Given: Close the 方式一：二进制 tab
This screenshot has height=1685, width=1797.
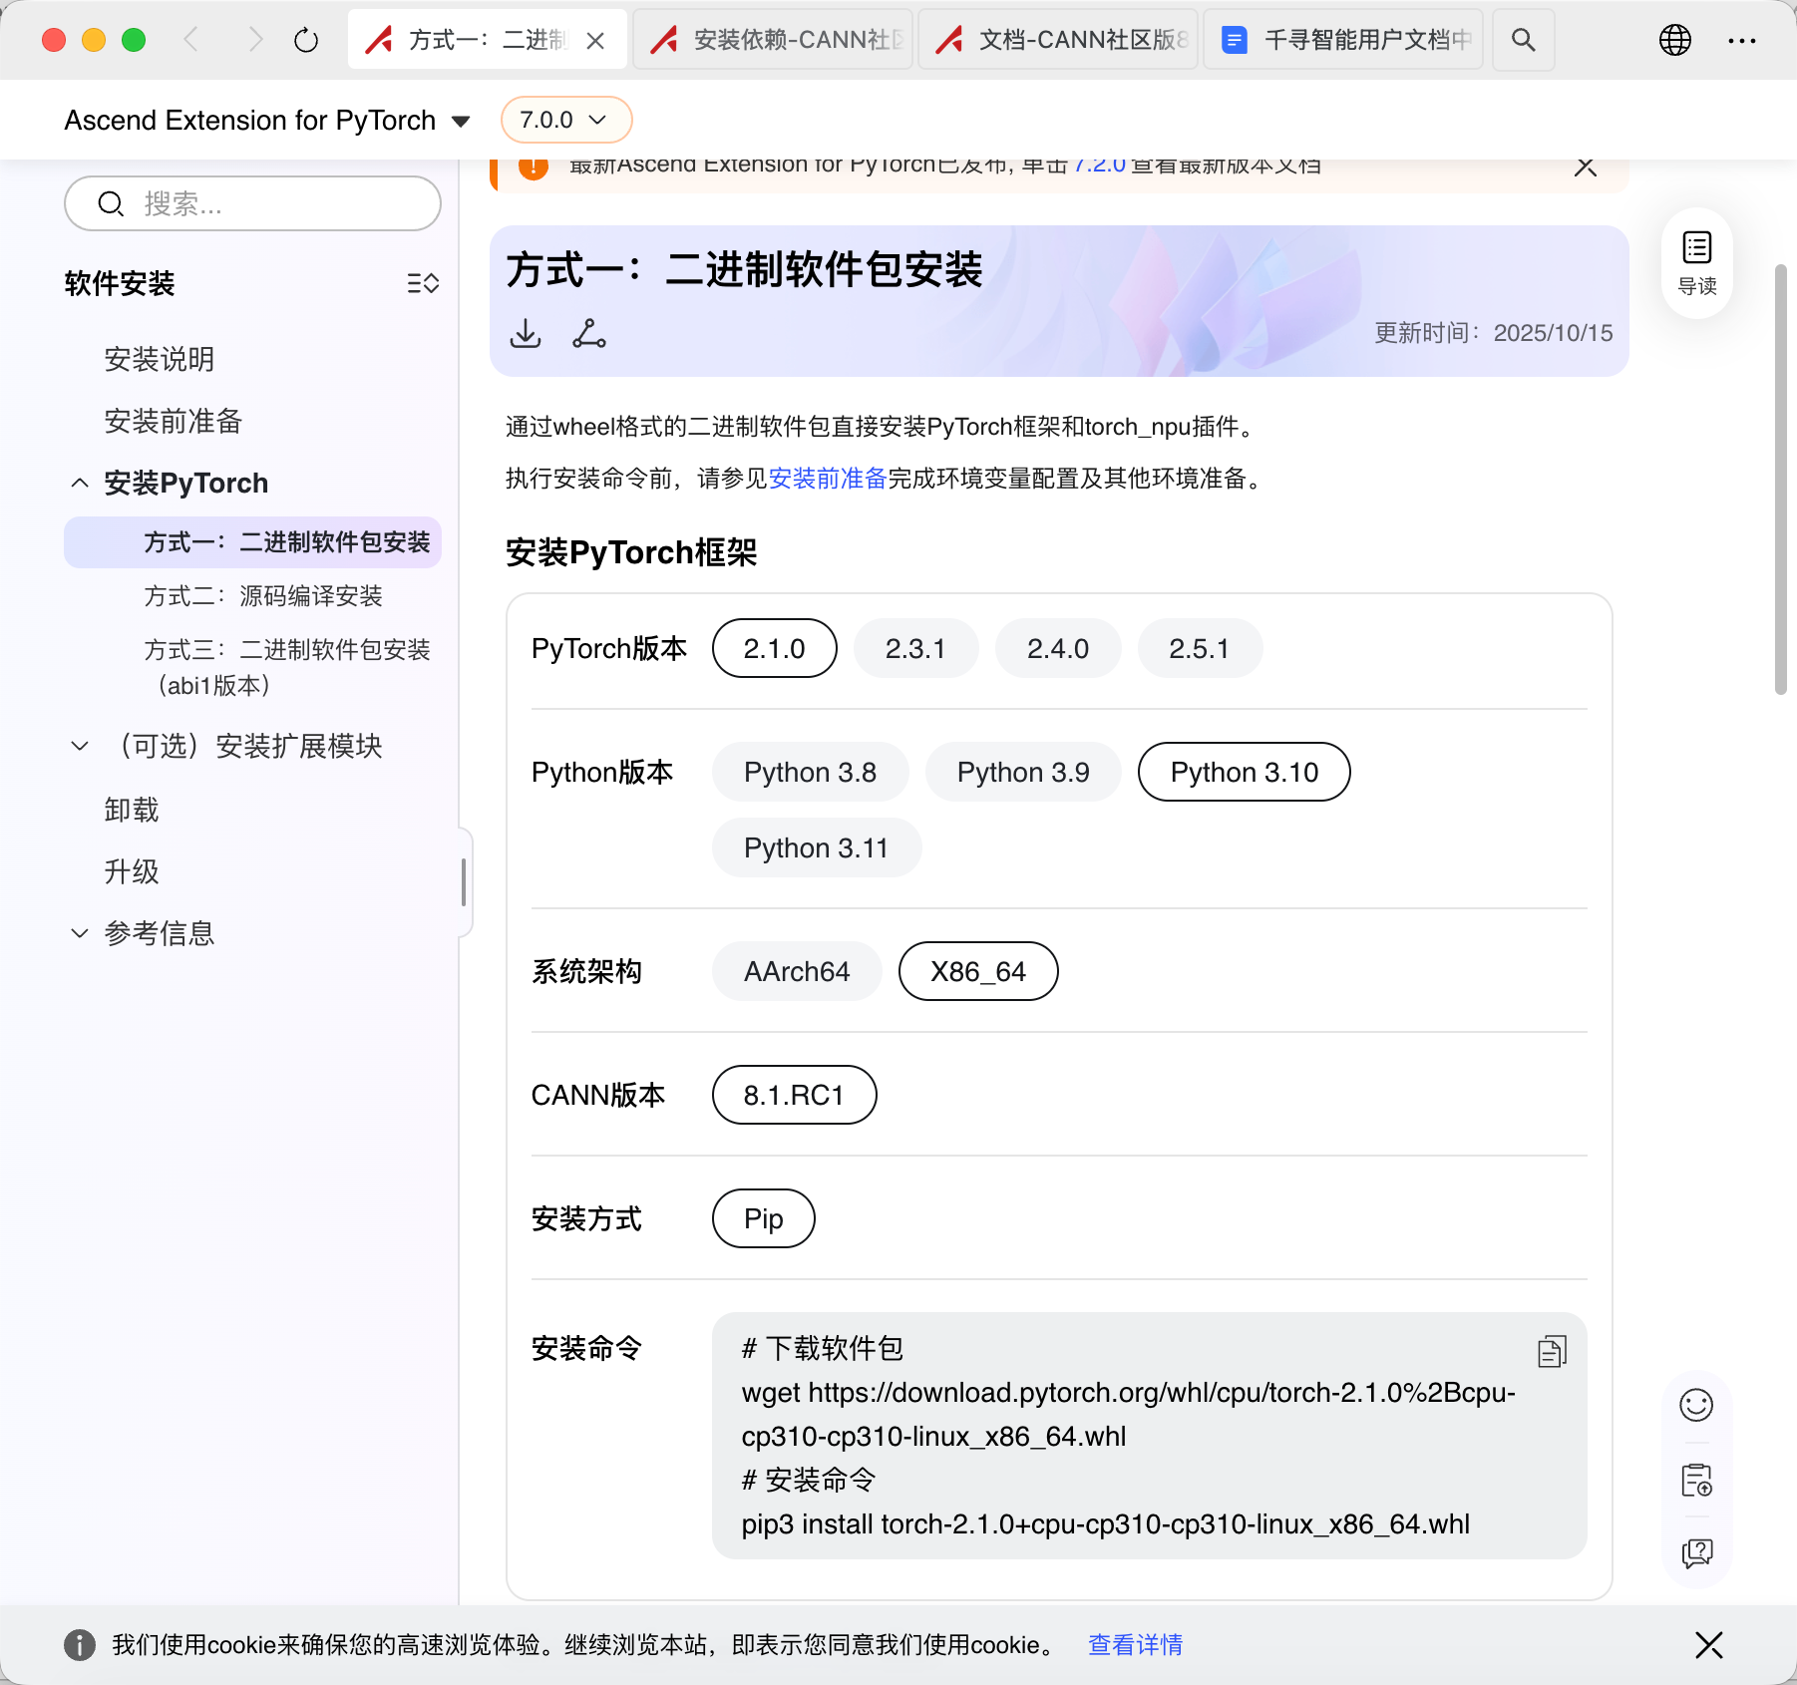Looking at the screenshot, I should click(595, 41).
